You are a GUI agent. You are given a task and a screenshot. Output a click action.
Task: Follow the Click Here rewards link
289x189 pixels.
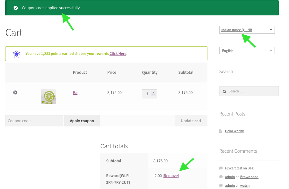click(x=118, y=54)
